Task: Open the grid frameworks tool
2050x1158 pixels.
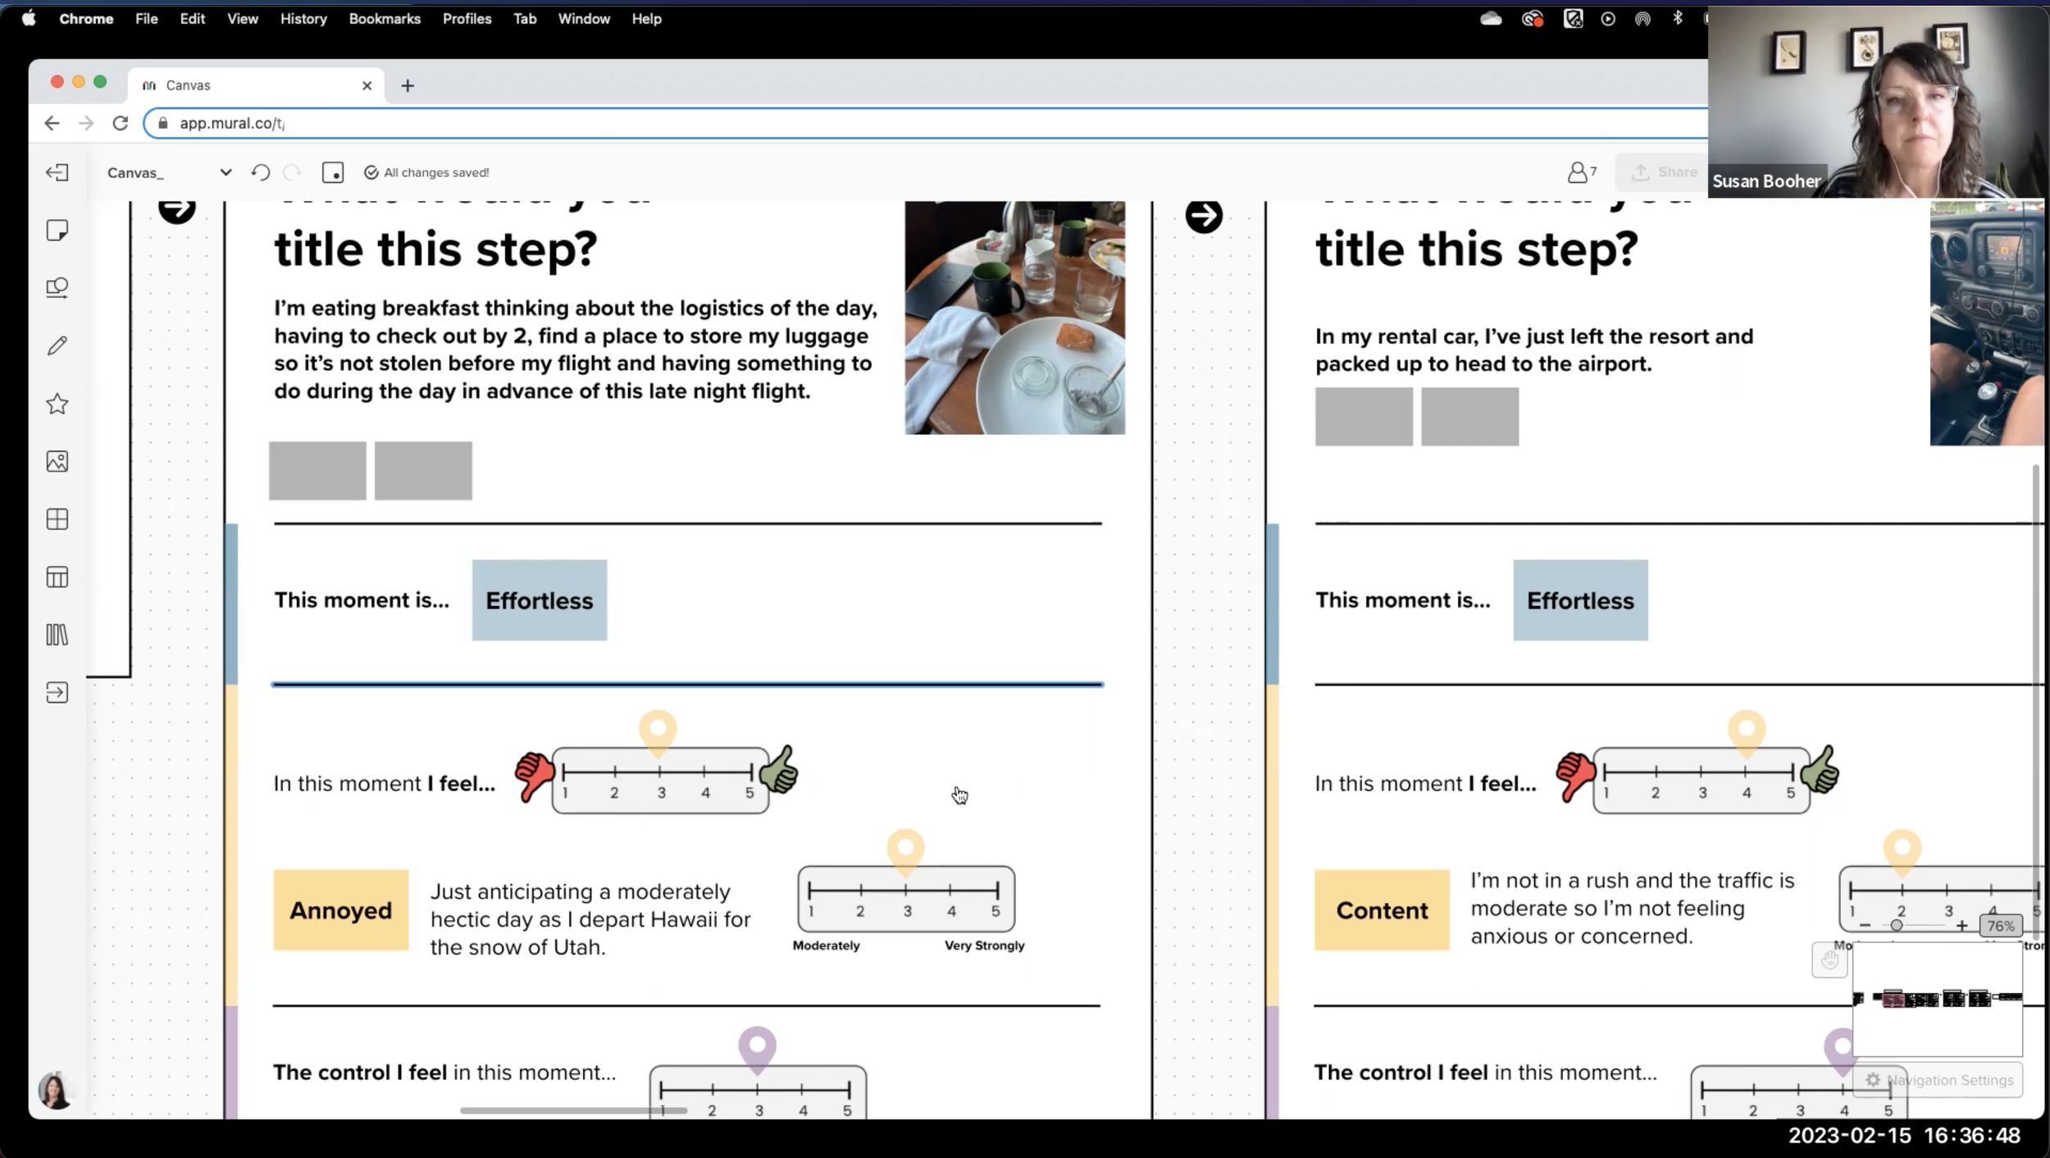Action: pyautogui.click(x=57, y=519)
